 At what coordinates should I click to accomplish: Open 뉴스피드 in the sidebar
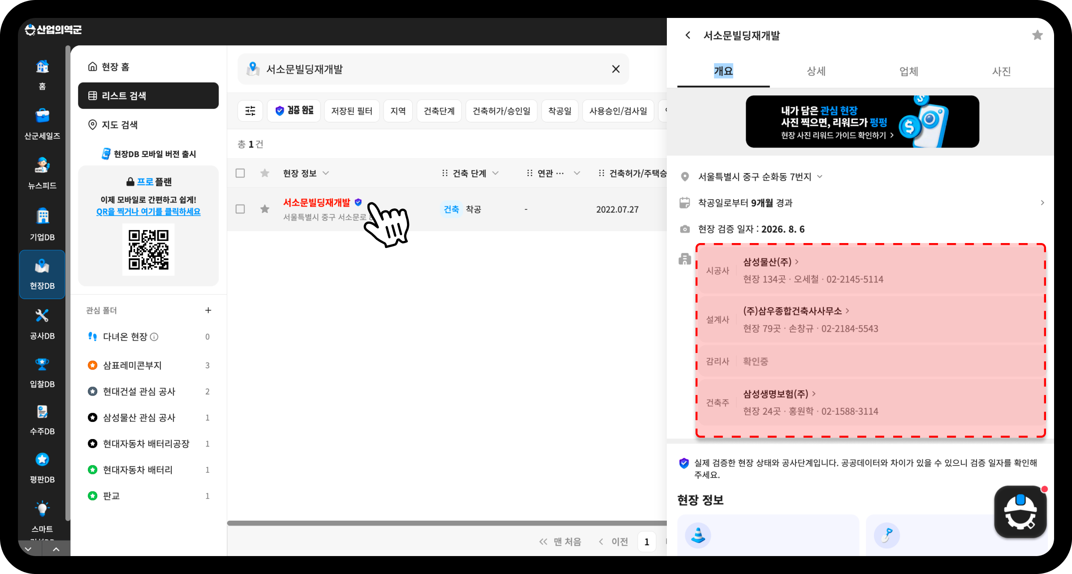pyautogui.click(x=42, y=173)
